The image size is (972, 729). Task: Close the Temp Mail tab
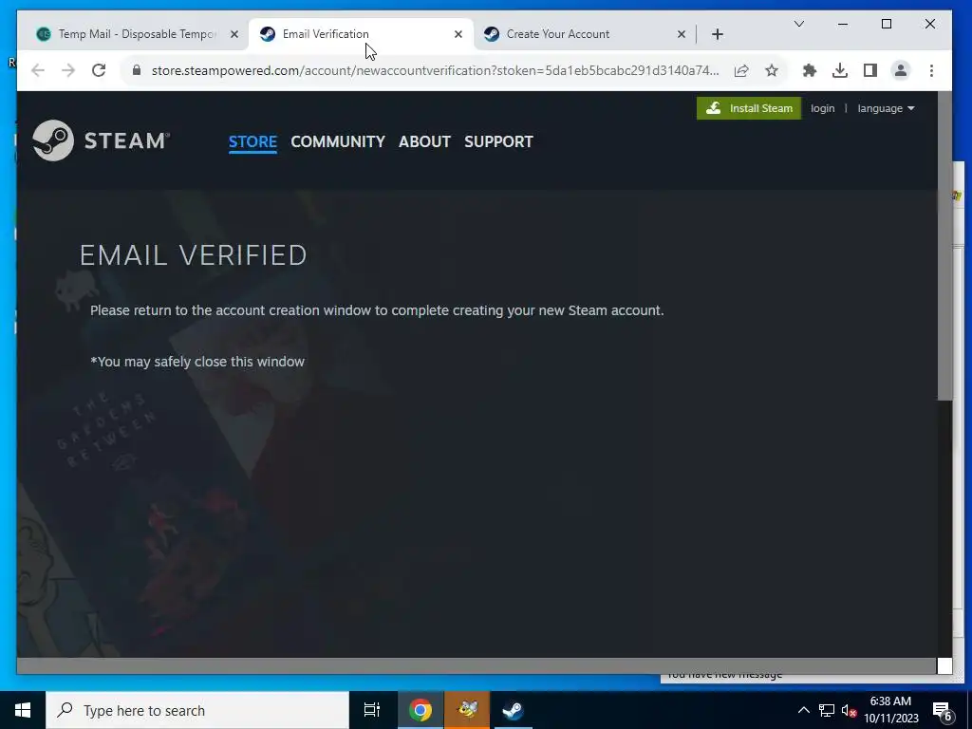(234, 35)
